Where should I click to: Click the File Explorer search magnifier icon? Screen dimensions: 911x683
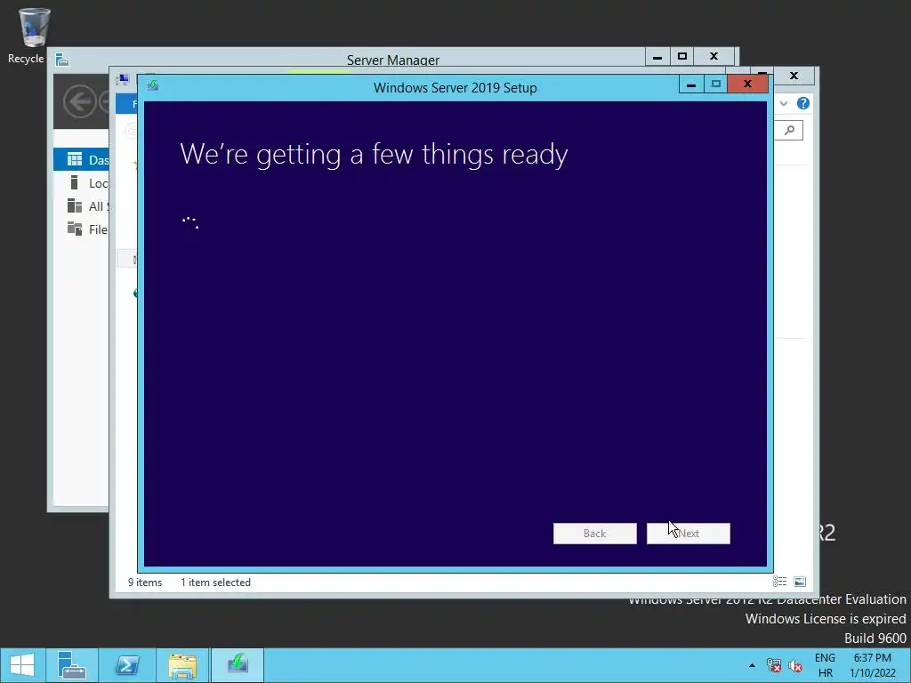pyautogui.click(x=790, y=130)
